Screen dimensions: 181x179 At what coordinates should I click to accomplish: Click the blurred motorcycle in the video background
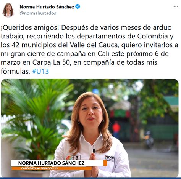tap(149, 139)
